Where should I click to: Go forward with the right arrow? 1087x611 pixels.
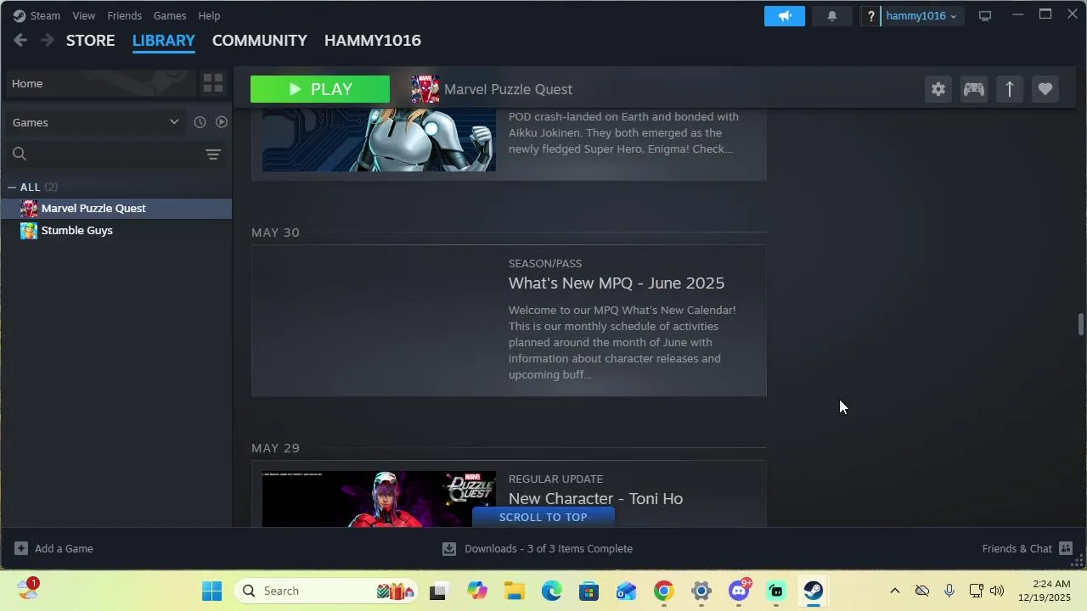(48, 40)
